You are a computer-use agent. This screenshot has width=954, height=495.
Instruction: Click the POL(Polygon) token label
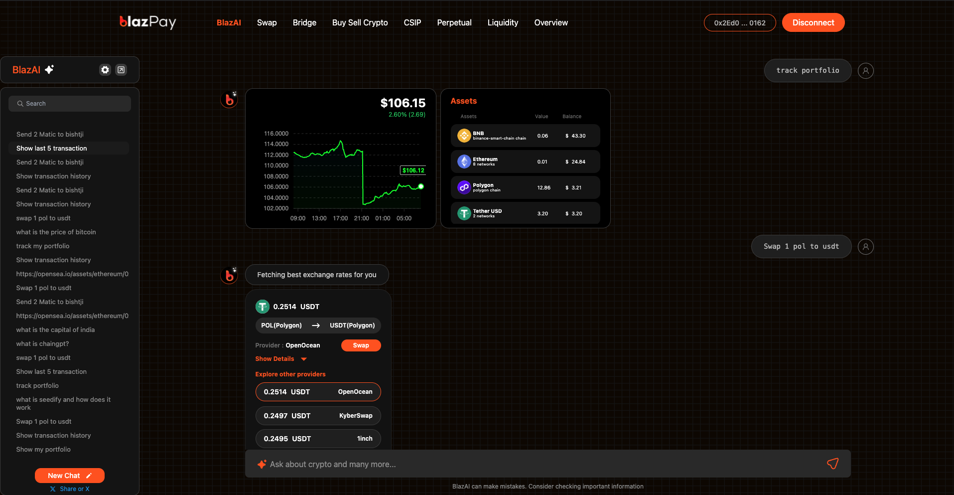(x=281, y=326)
